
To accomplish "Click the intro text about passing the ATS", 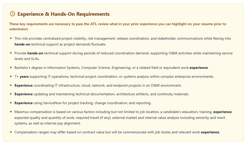I will tap(118, 26).
